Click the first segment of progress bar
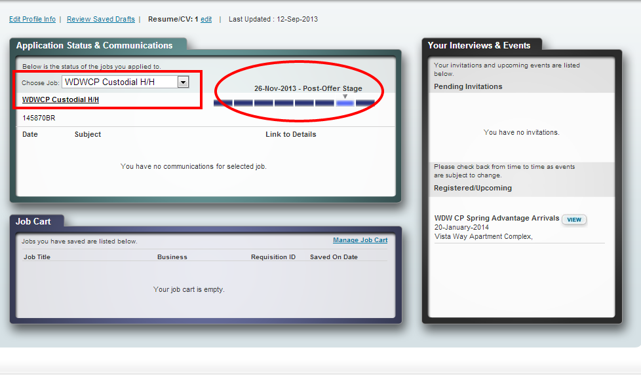The image size is (641, 375). click(x=223, y=103)
